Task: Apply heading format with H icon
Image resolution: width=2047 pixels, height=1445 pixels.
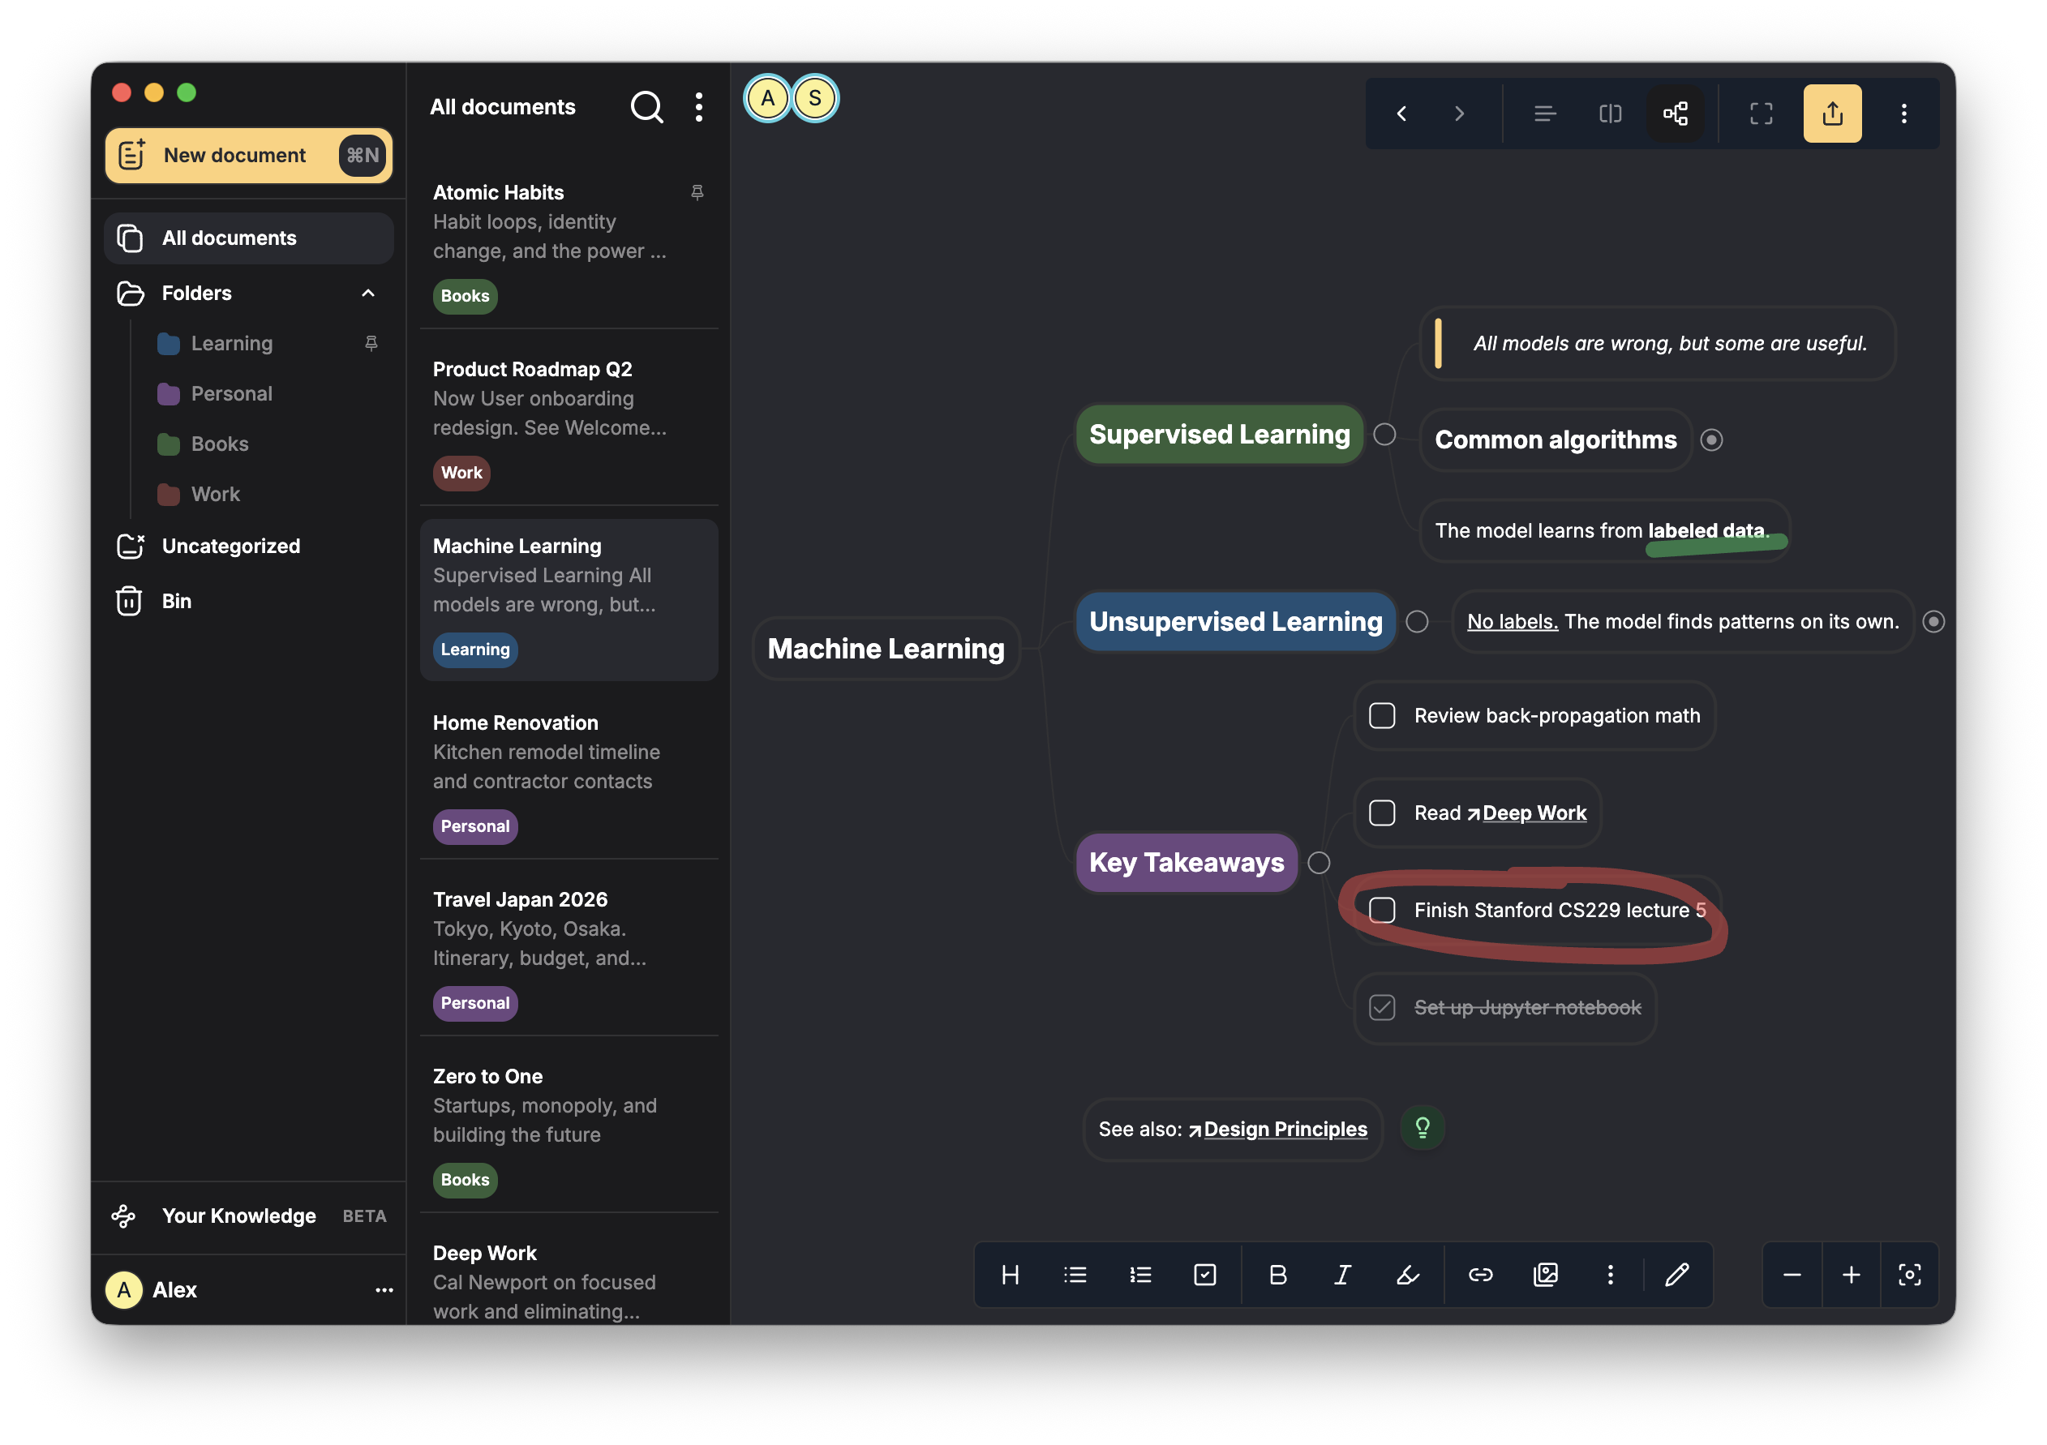Action: tap(1011, 1275)
